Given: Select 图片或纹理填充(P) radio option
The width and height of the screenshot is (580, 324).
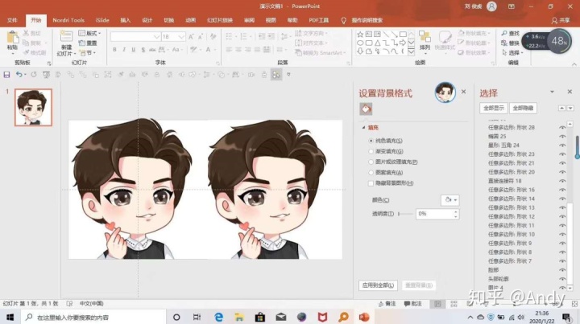Looking at the screenshot, I should (371, 162).
